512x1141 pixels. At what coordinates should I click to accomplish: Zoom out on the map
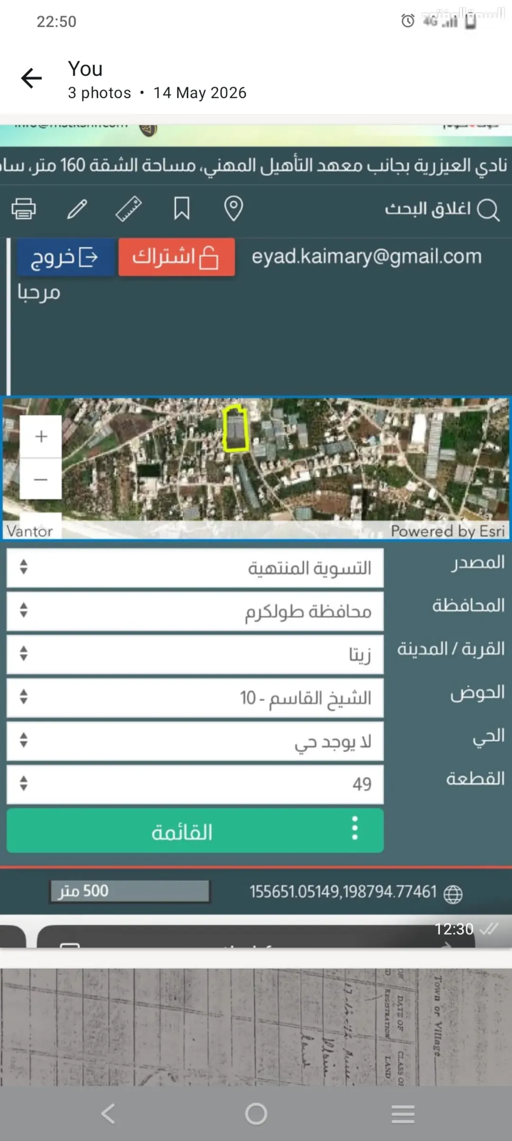click(41, 479)
